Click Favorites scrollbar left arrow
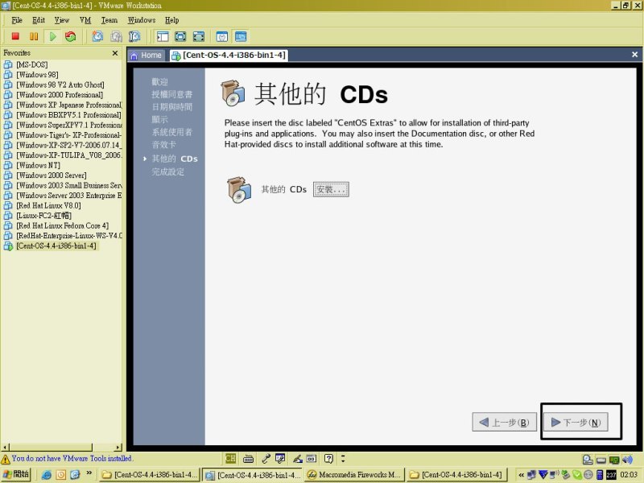This screenshot has width=644, height=483. pyautogui.click(x=5, y=448)
